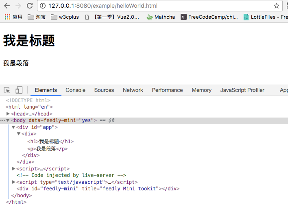Screen dimensions: 288x205
Task: Select the DOCTYPE html line
Action: (x=28, y=100)
